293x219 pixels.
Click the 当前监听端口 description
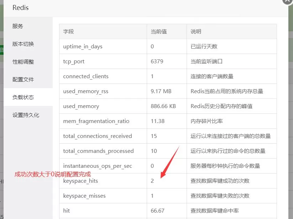pyautogui.click(x=206, y=62)
